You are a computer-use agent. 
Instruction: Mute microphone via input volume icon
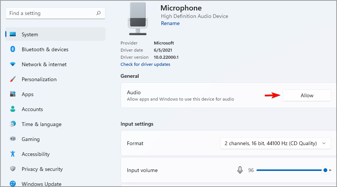coord(240,170)
